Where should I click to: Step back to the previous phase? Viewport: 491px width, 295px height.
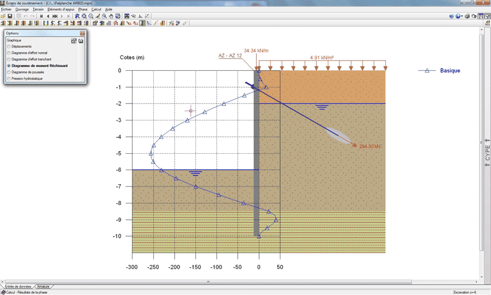pos(48,16)
